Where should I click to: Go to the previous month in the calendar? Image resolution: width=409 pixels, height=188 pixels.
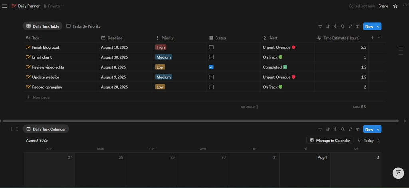point(359,141)
